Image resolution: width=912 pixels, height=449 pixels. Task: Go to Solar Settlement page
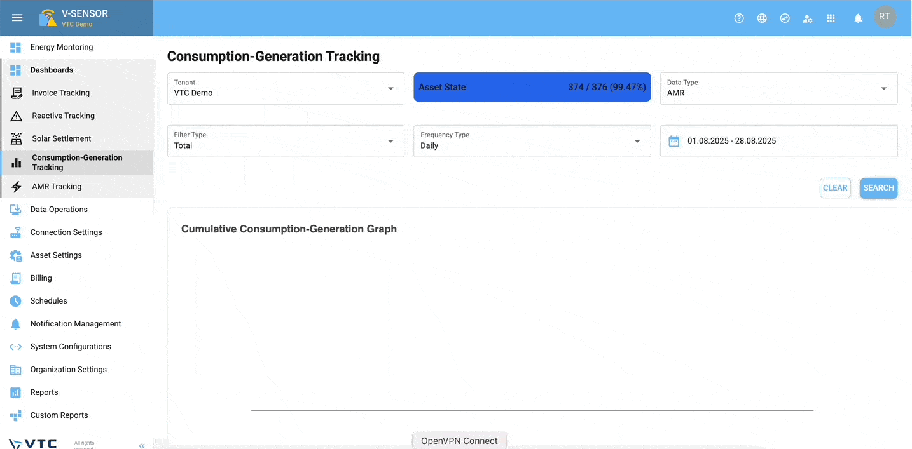(x=61, y=138)
